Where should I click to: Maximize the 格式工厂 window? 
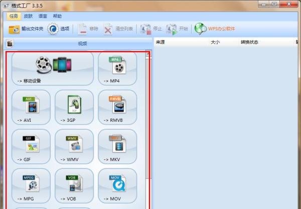pyautogui.click(x=274, y=4)
